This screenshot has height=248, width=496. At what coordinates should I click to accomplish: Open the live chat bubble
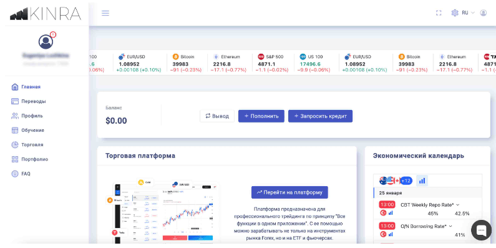[x=481, y=230]
